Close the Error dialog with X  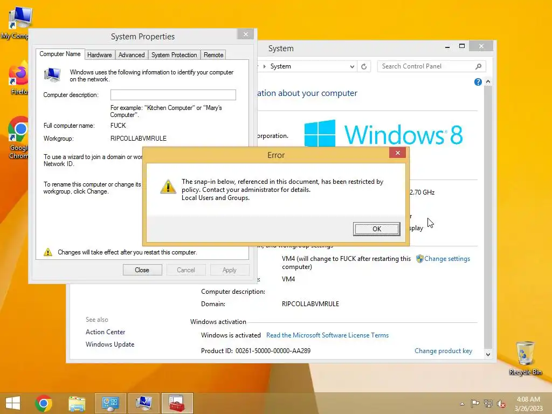[x=397, y=153]
